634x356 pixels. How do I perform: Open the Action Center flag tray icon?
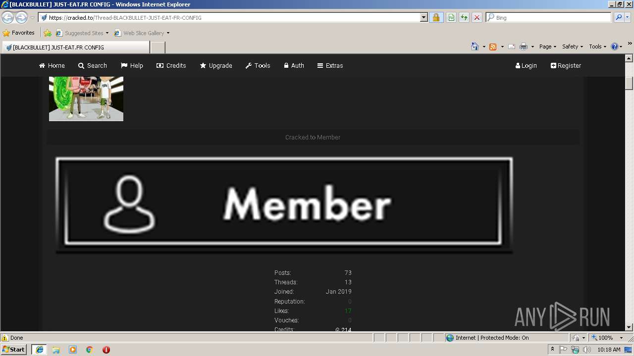pos(563,350)
